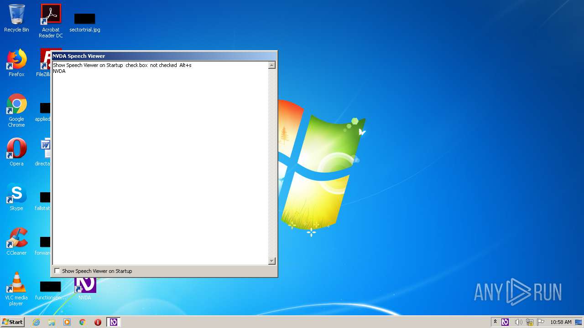The image size is (584, 328).
Task: Open Opera from the taskbar
Action: pyautogui.click(x=98, y=322)
